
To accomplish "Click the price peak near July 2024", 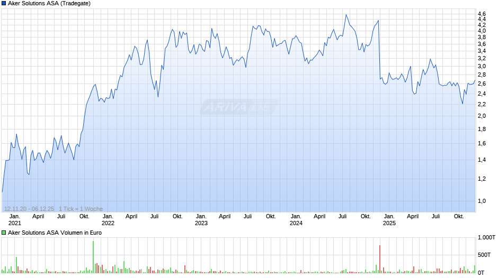I will (x=346, y=15).
